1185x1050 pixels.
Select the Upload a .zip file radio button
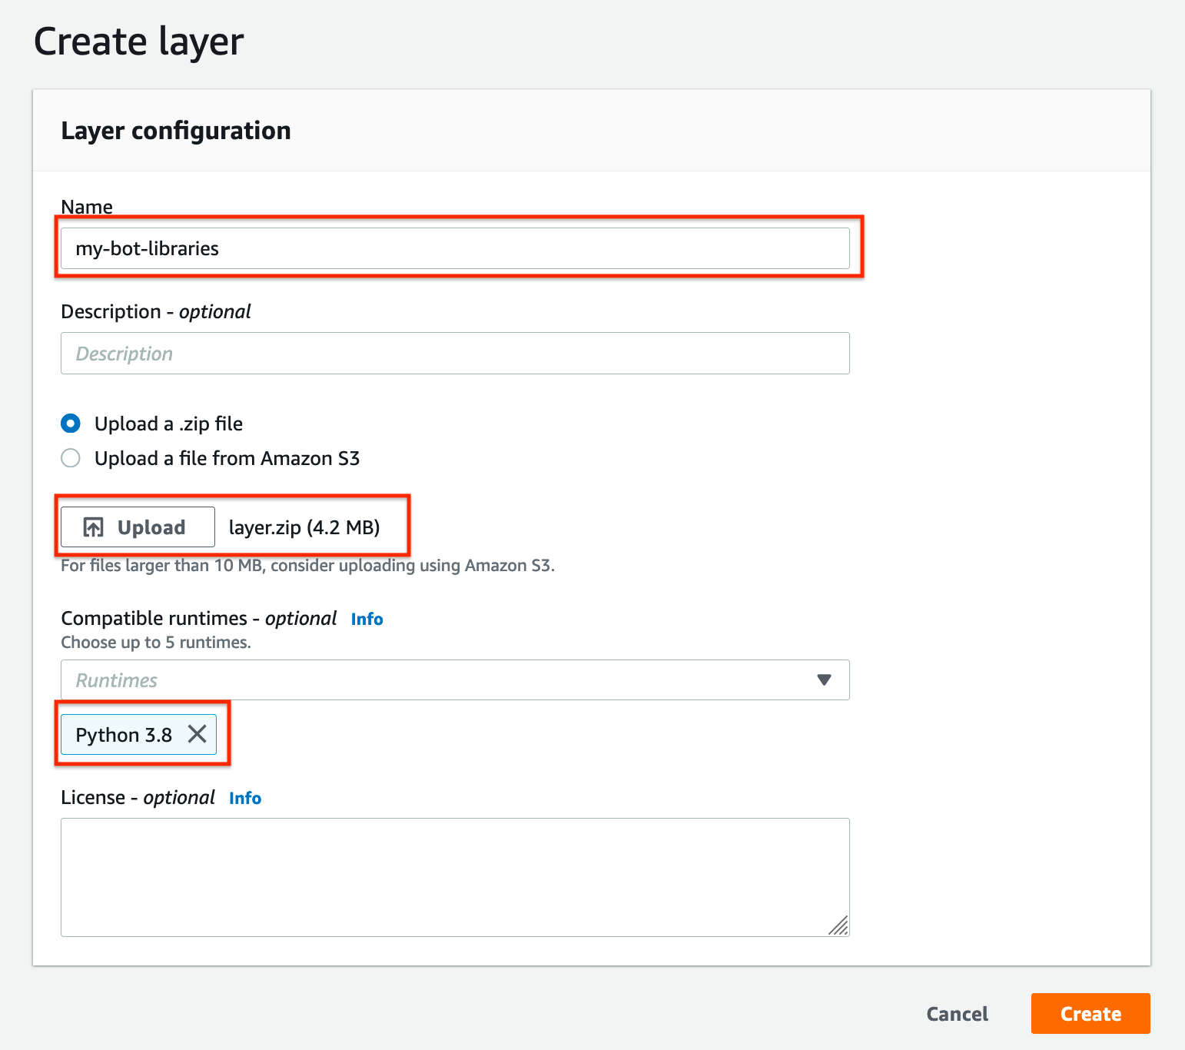[70, 423]
